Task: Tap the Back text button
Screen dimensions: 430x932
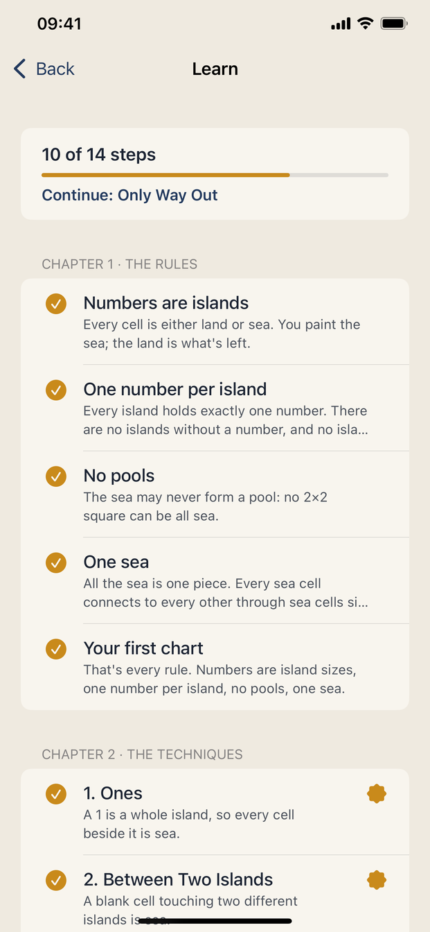Action: point(55,69)
